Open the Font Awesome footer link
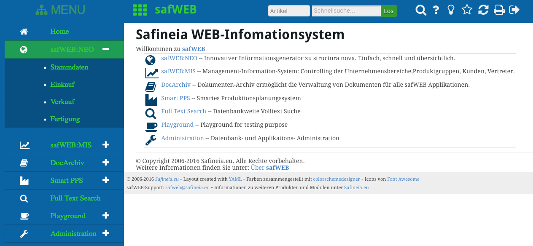Image resolution: width=533 pixels, height=246 pixels. click(x=403, y=179)
